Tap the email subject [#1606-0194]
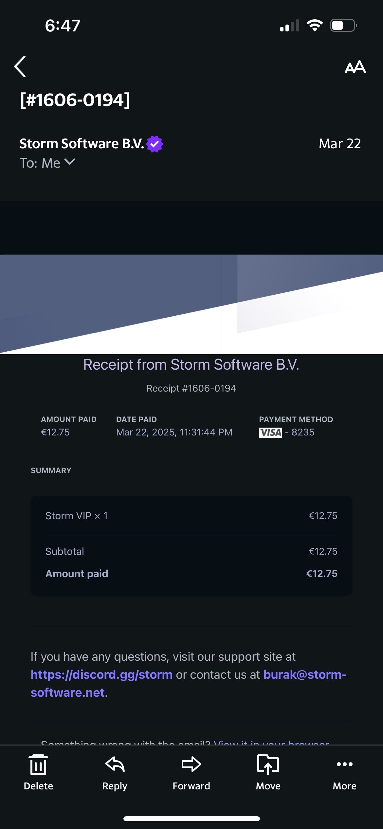The image size is (383, 829). pos(75,100)
